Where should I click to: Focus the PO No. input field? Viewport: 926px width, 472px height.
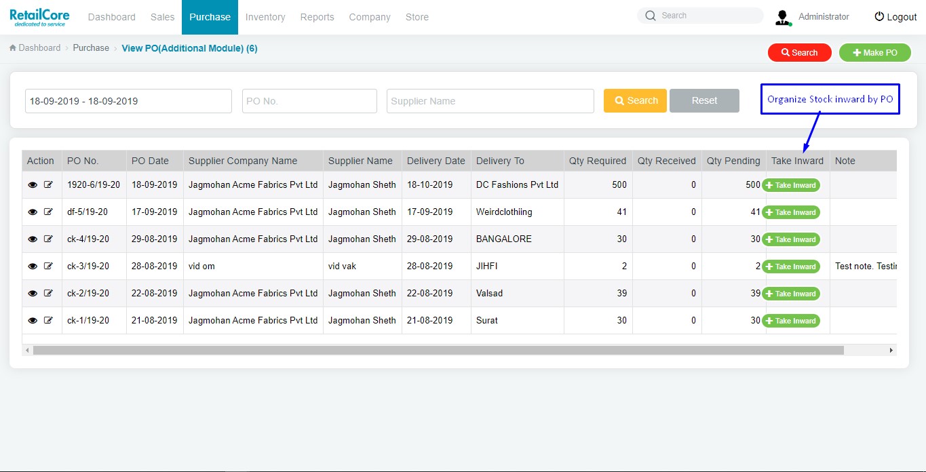pos(309,101)
